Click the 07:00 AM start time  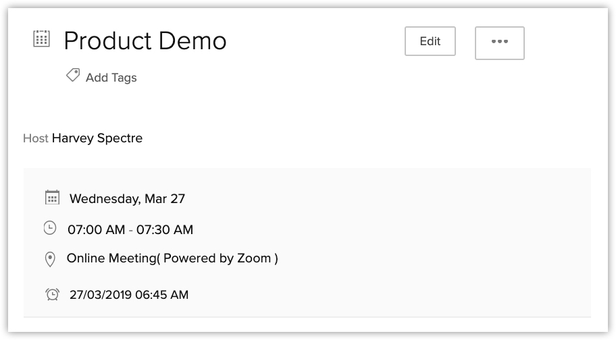(x=96, y=229)
